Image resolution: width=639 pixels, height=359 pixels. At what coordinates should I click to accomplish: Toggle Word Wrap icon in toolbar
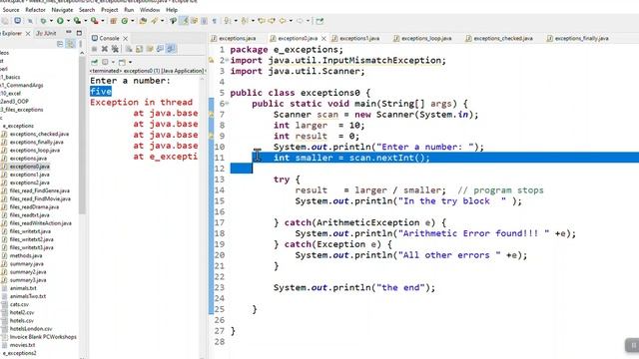tap(194, 21)
